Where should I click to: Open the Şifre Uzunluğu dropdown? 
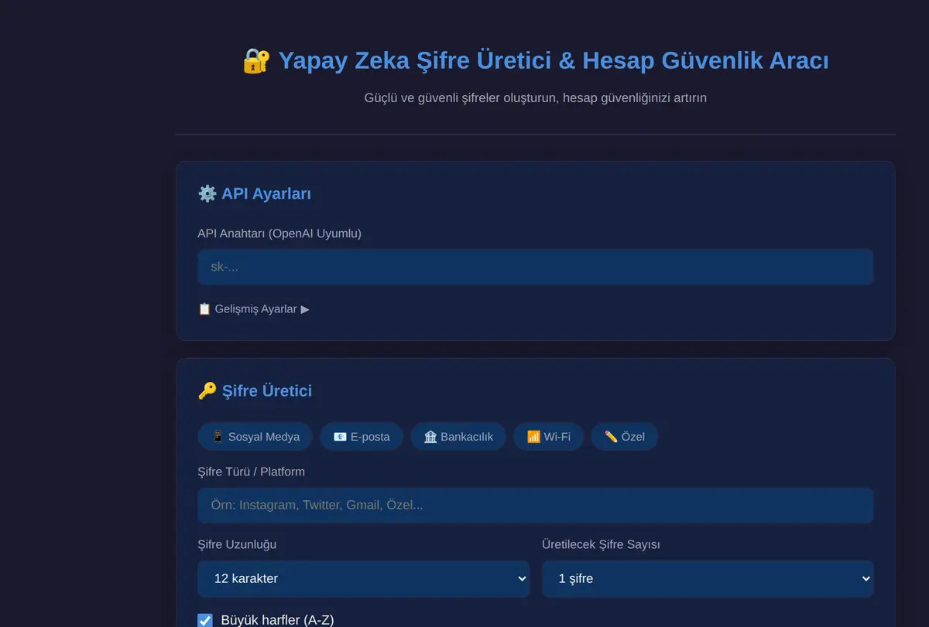coord(363,578)
